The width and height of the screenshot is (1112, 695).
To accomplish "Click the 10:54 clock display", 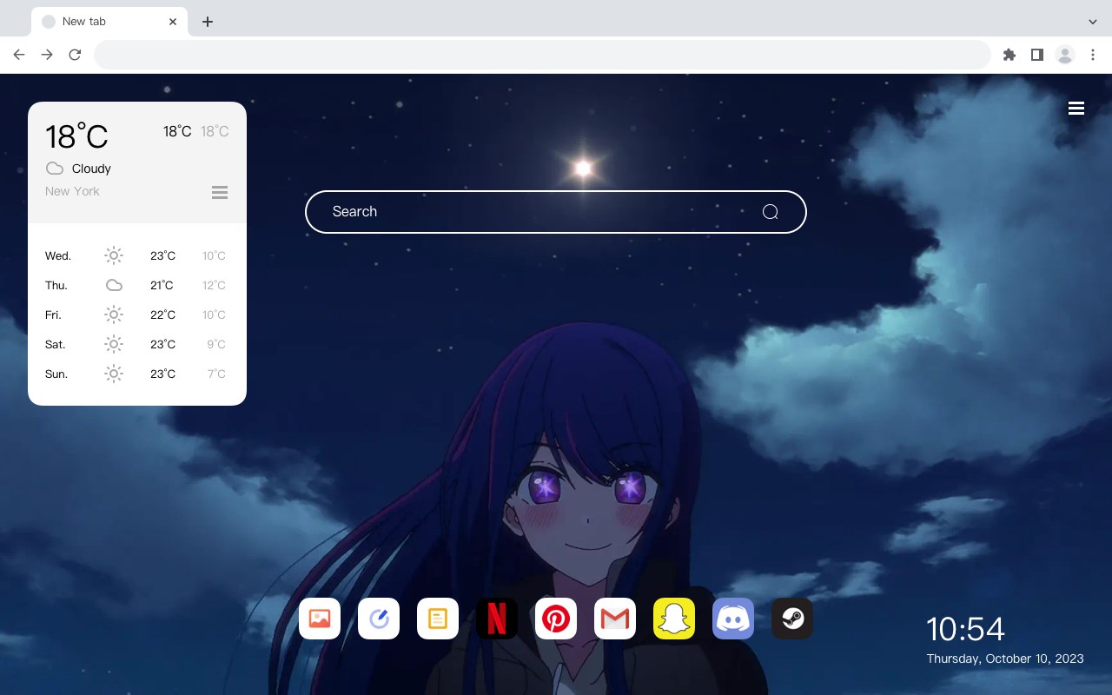I will pos(965,629).
